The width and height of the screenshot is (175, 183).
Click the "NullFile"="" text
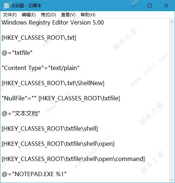pos(19,98)
